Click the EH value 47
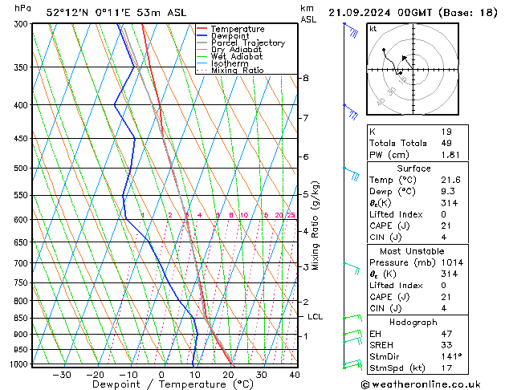505x390 pixels. click(446, 334)
